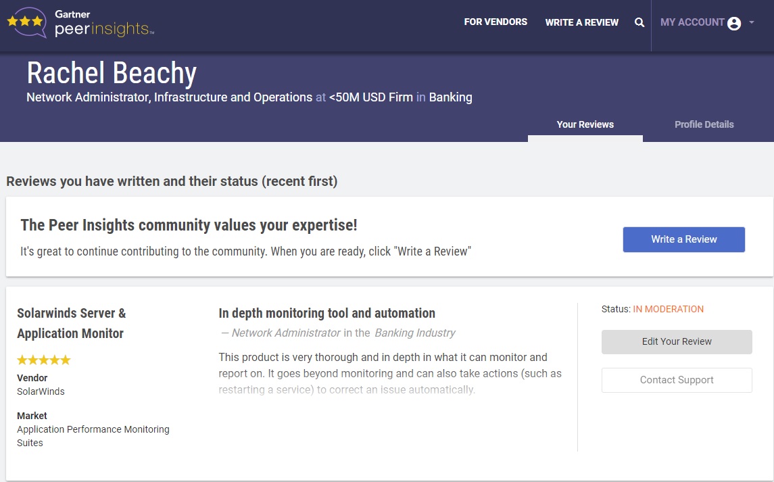Click the Network Administrator italic reviewer text

(x=286, y=333)
